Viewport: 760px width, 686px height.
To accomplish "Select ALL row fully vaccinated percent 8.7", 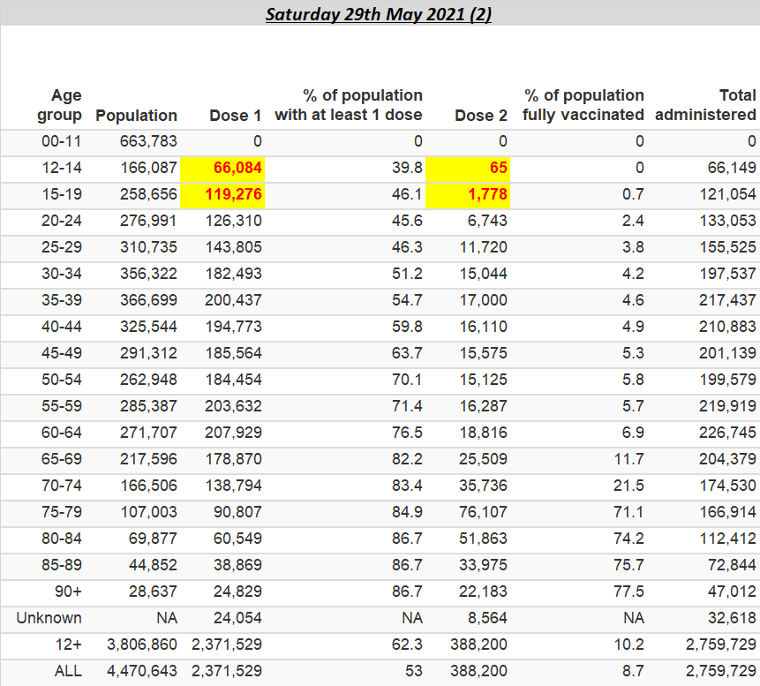I will click(634, 671).
